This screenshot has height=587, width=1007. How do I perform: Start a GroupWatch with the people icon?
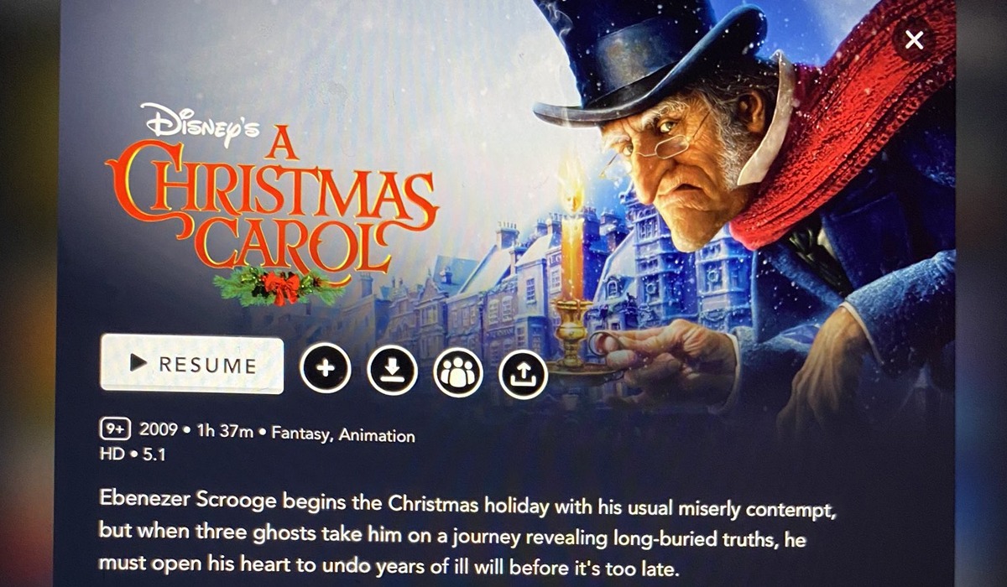click(x=458, y=371)
